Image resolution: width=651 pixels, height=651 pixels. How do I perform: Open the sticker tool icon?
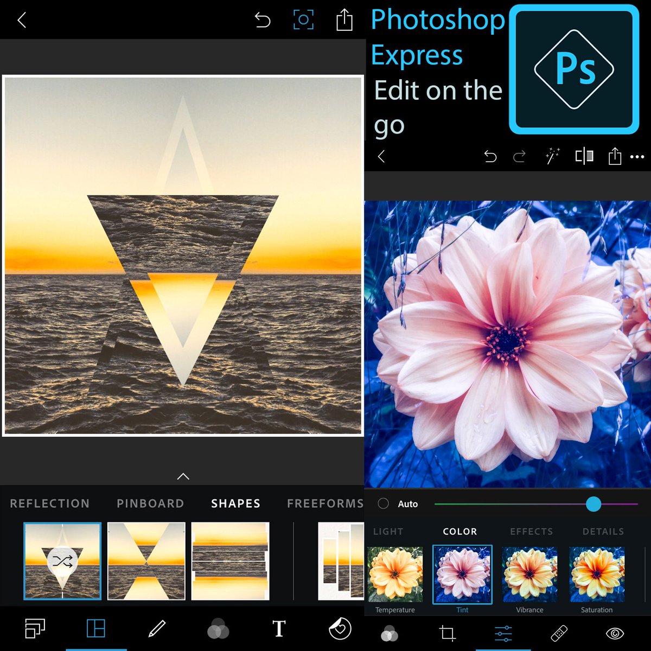(x=340, y=629)
